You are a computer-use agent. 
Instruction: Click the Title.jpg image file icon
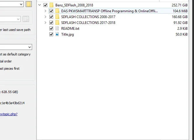tap(57, 34)
